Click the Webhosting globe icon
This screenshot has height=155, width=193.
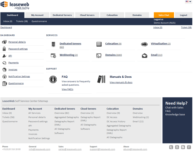[53, 56]
